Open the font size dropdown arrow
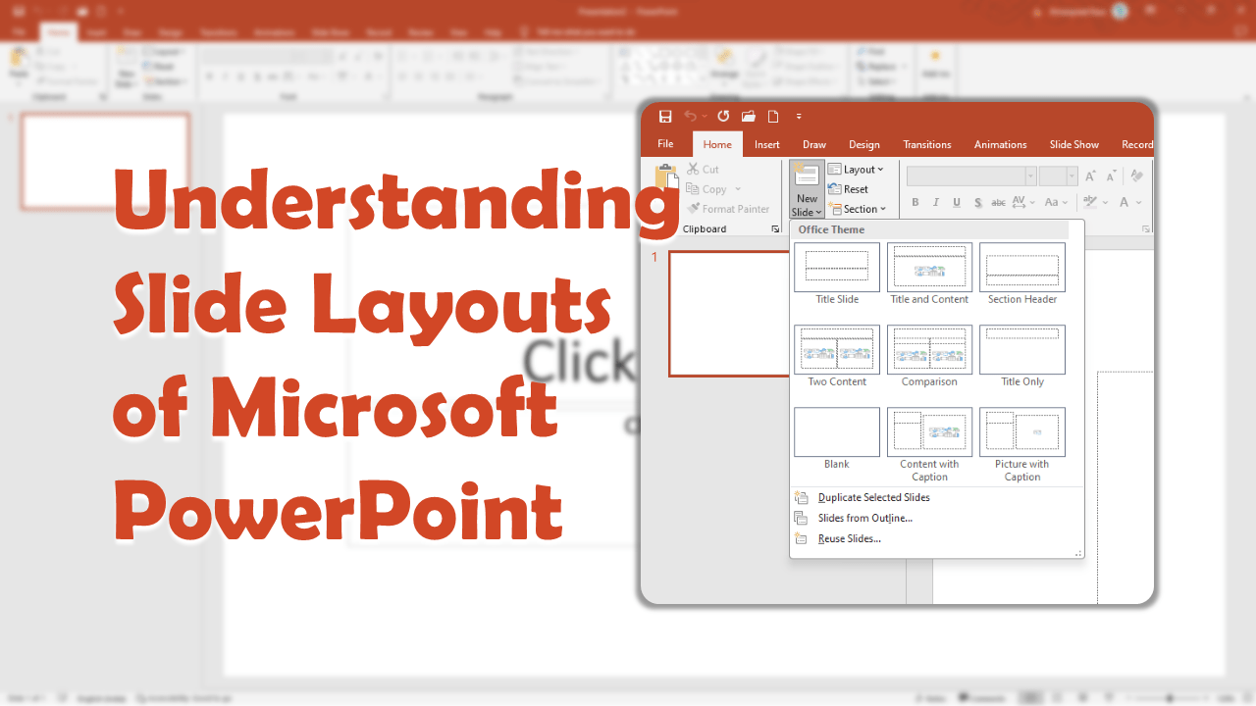This screenshot has width=1256, height=706. [x=1073, y=176]
